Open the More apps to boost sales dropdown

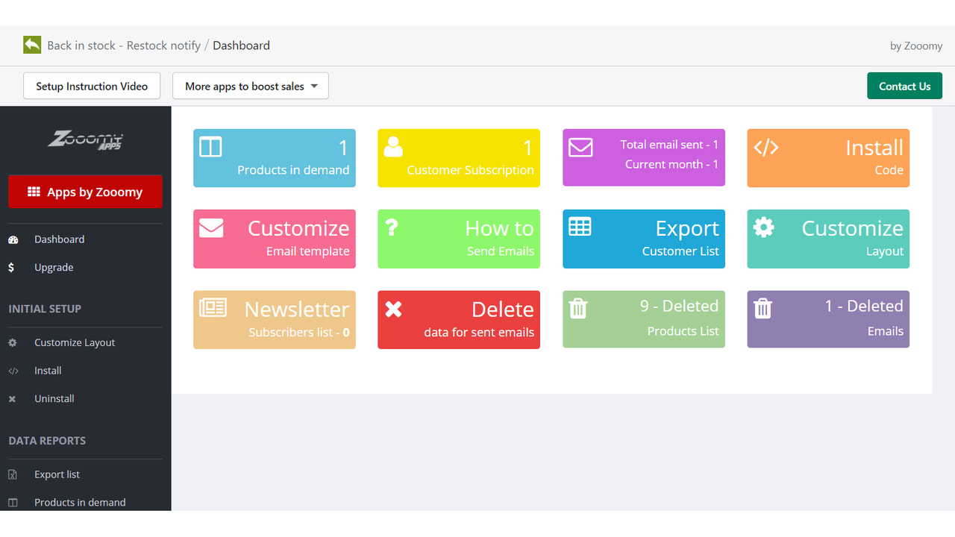pos(250,86)
